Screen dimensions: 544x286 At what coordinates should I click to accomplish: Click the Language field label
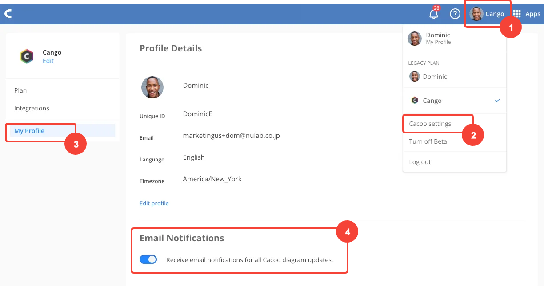click(152, 160)
